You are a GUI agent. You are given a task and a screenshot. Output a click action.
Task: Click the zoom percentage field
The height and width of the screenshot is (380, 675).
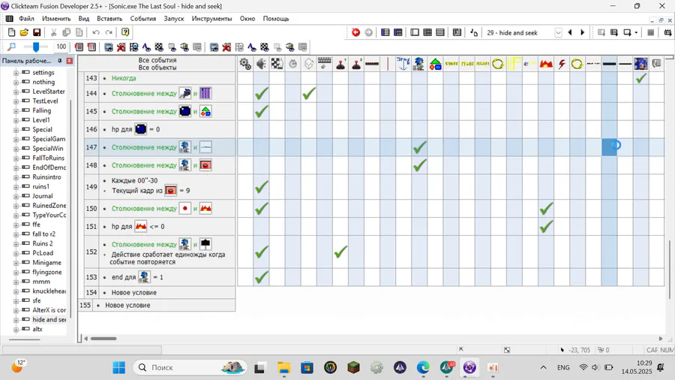coord(61,47)
